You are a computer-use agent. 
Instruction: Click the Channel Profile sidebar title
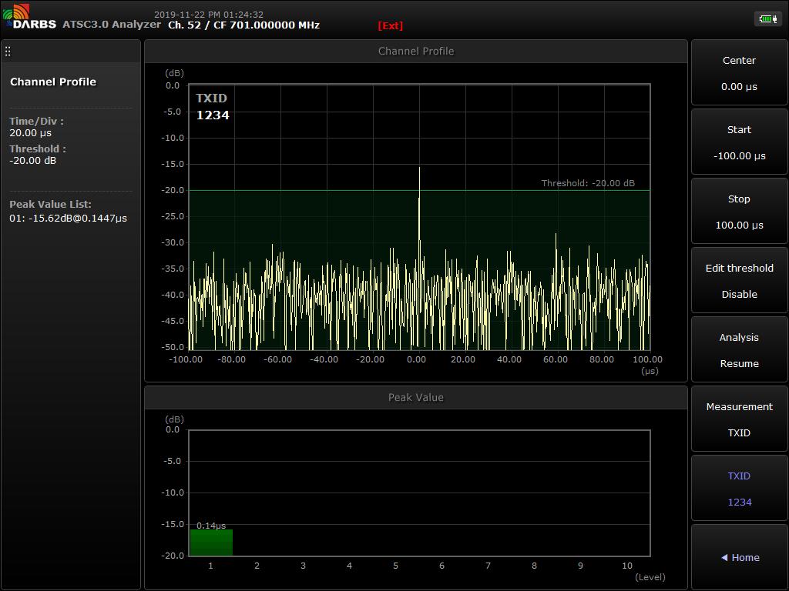click(x=53, y=82)
